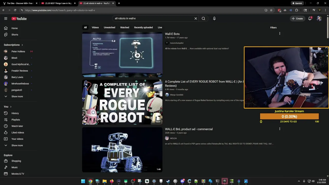Image resolution: width=329 pixels, height=185 pixels.
Task: Open AxiomAutopilot channel link
Action: (x=177, y=43)
